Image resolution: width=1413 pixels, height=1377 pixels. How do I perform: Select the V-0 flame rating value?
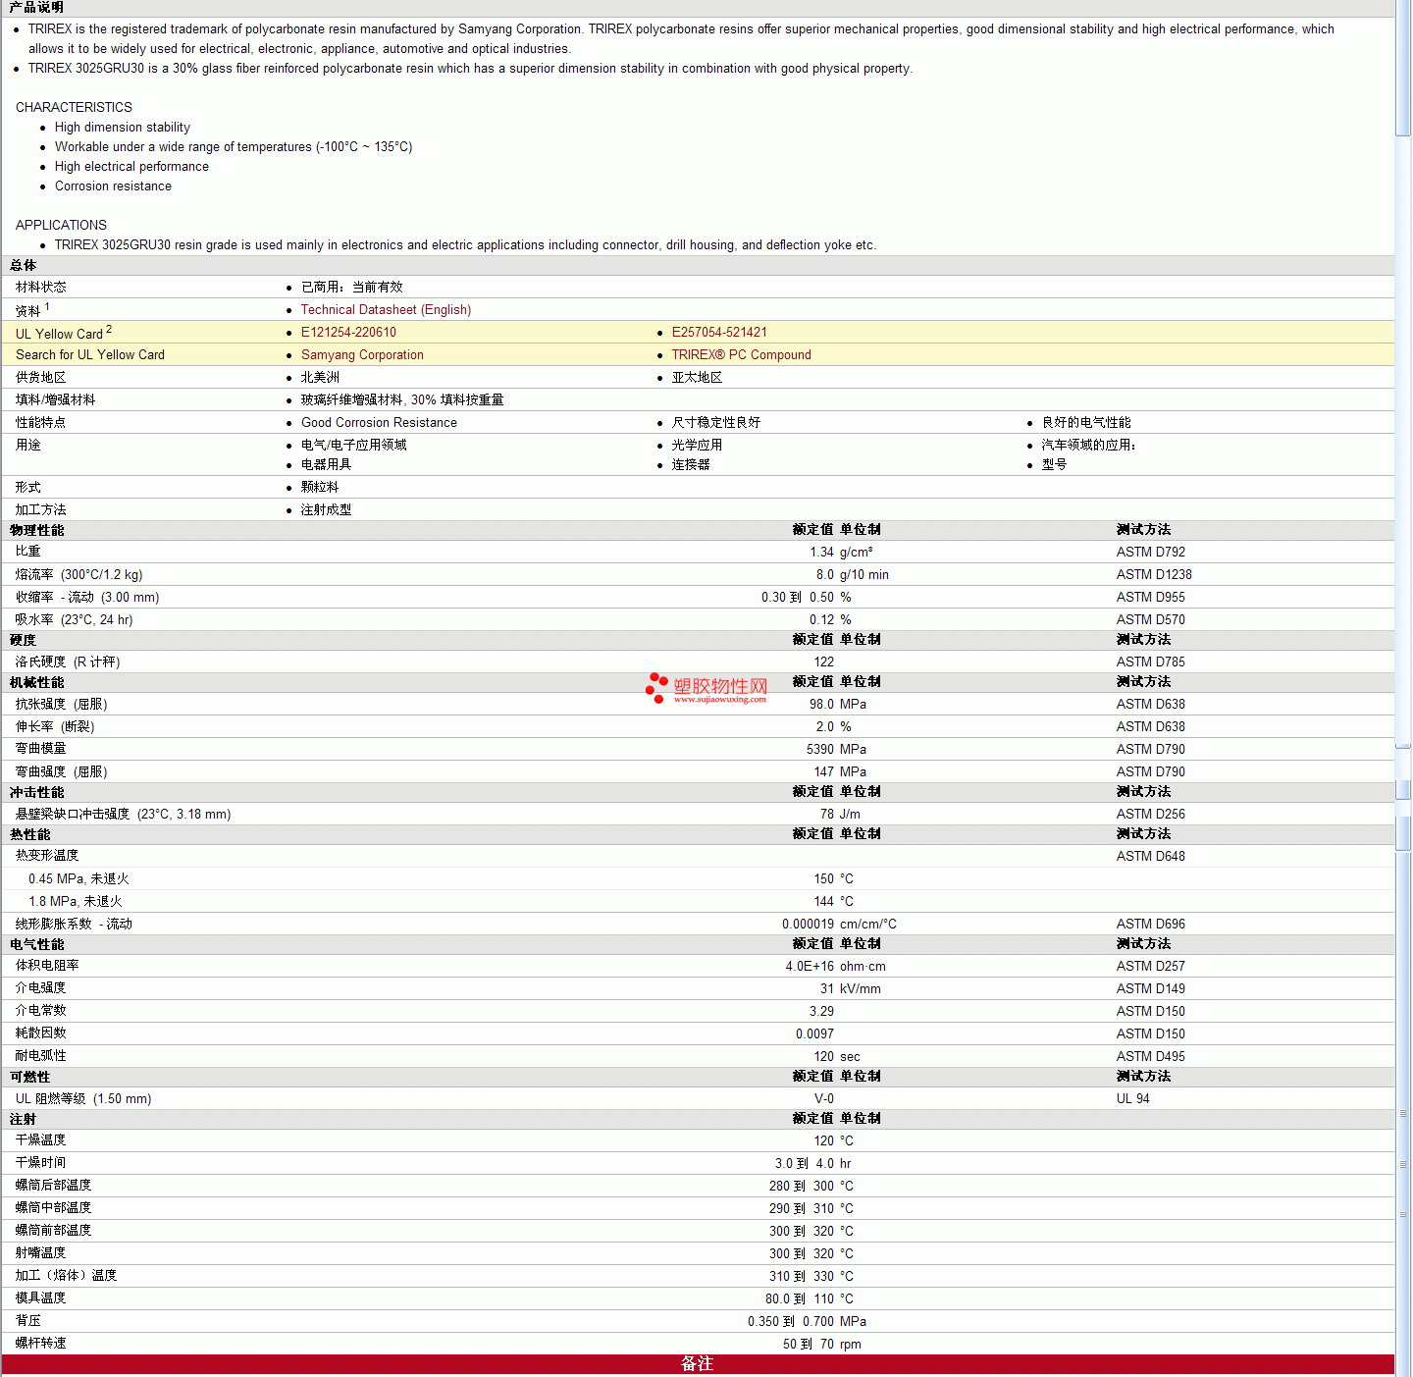tap(824, 1099)
